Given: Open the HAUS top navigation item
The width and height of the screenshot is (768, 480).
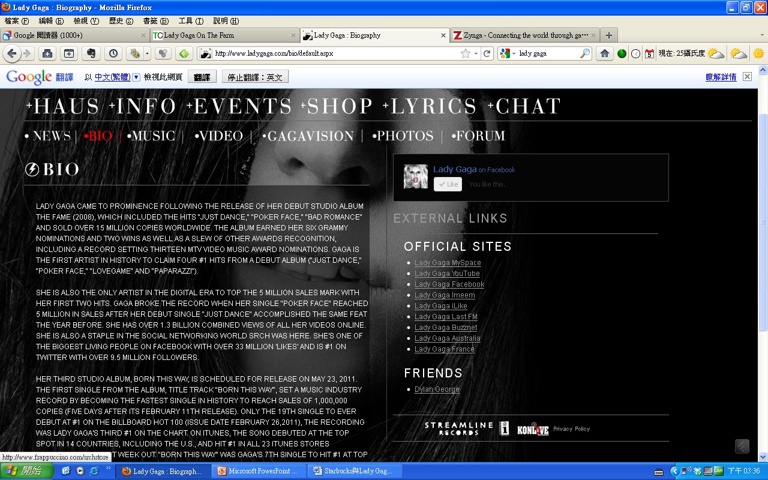Looking at the screenshot, I should 62,107.
